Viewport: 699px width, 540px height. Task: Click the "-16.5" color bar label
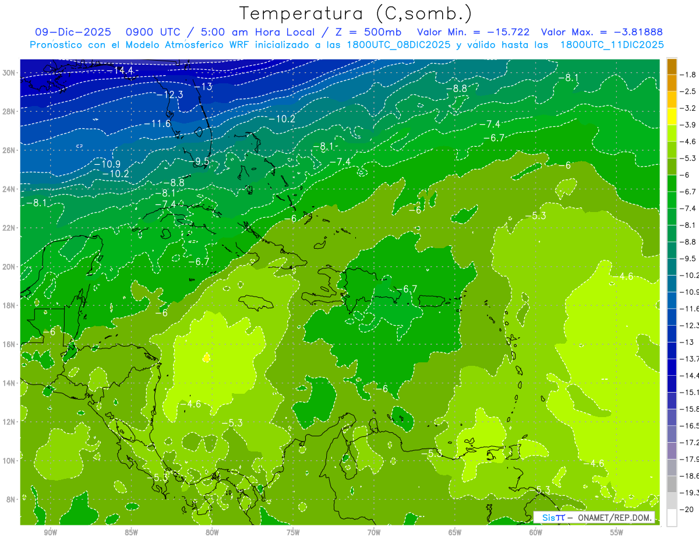point(690,426)
